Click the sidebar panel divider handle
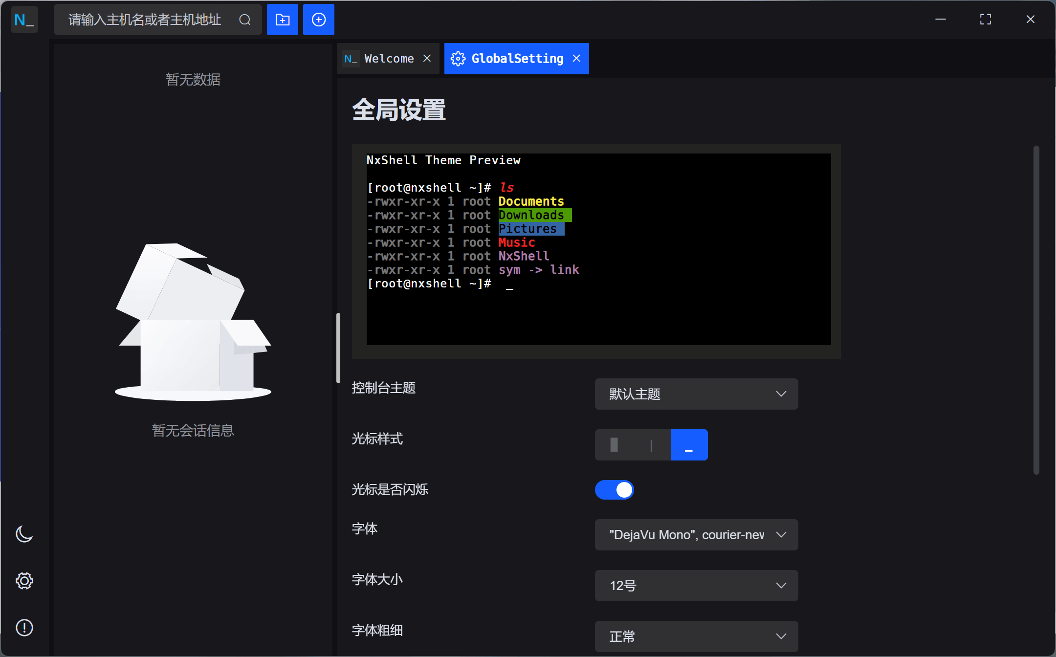 (338, 348)
